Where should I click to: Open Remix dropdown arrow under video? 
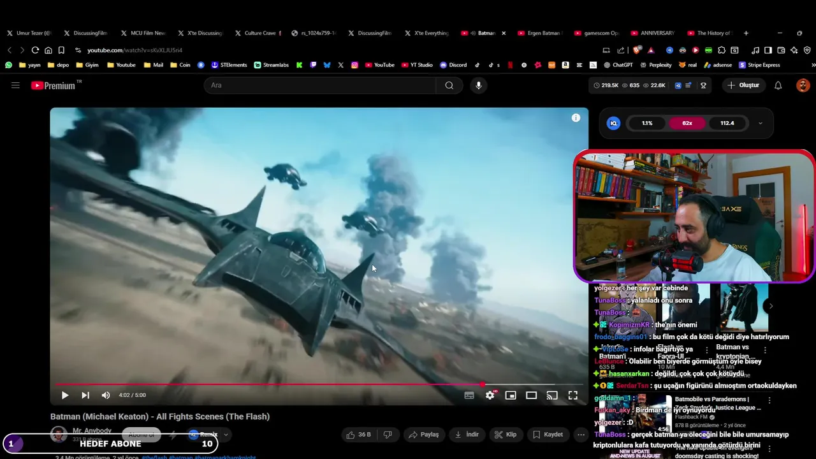pos(226,435)
